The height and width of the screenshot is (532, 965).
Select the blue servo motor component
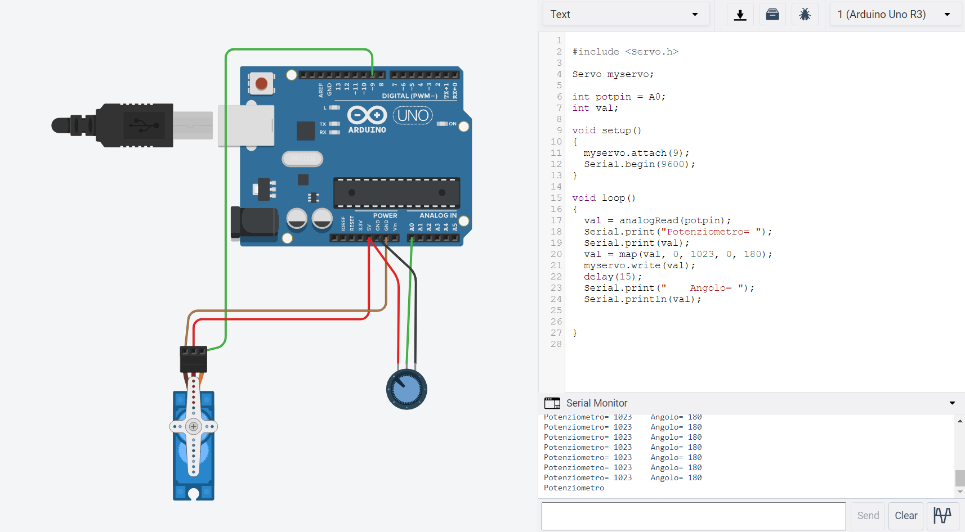click(x=193, y=439)
